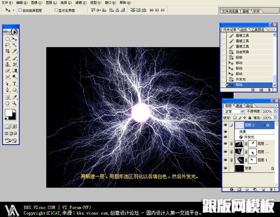Switch to the 路径 tab

click(250, 106)
